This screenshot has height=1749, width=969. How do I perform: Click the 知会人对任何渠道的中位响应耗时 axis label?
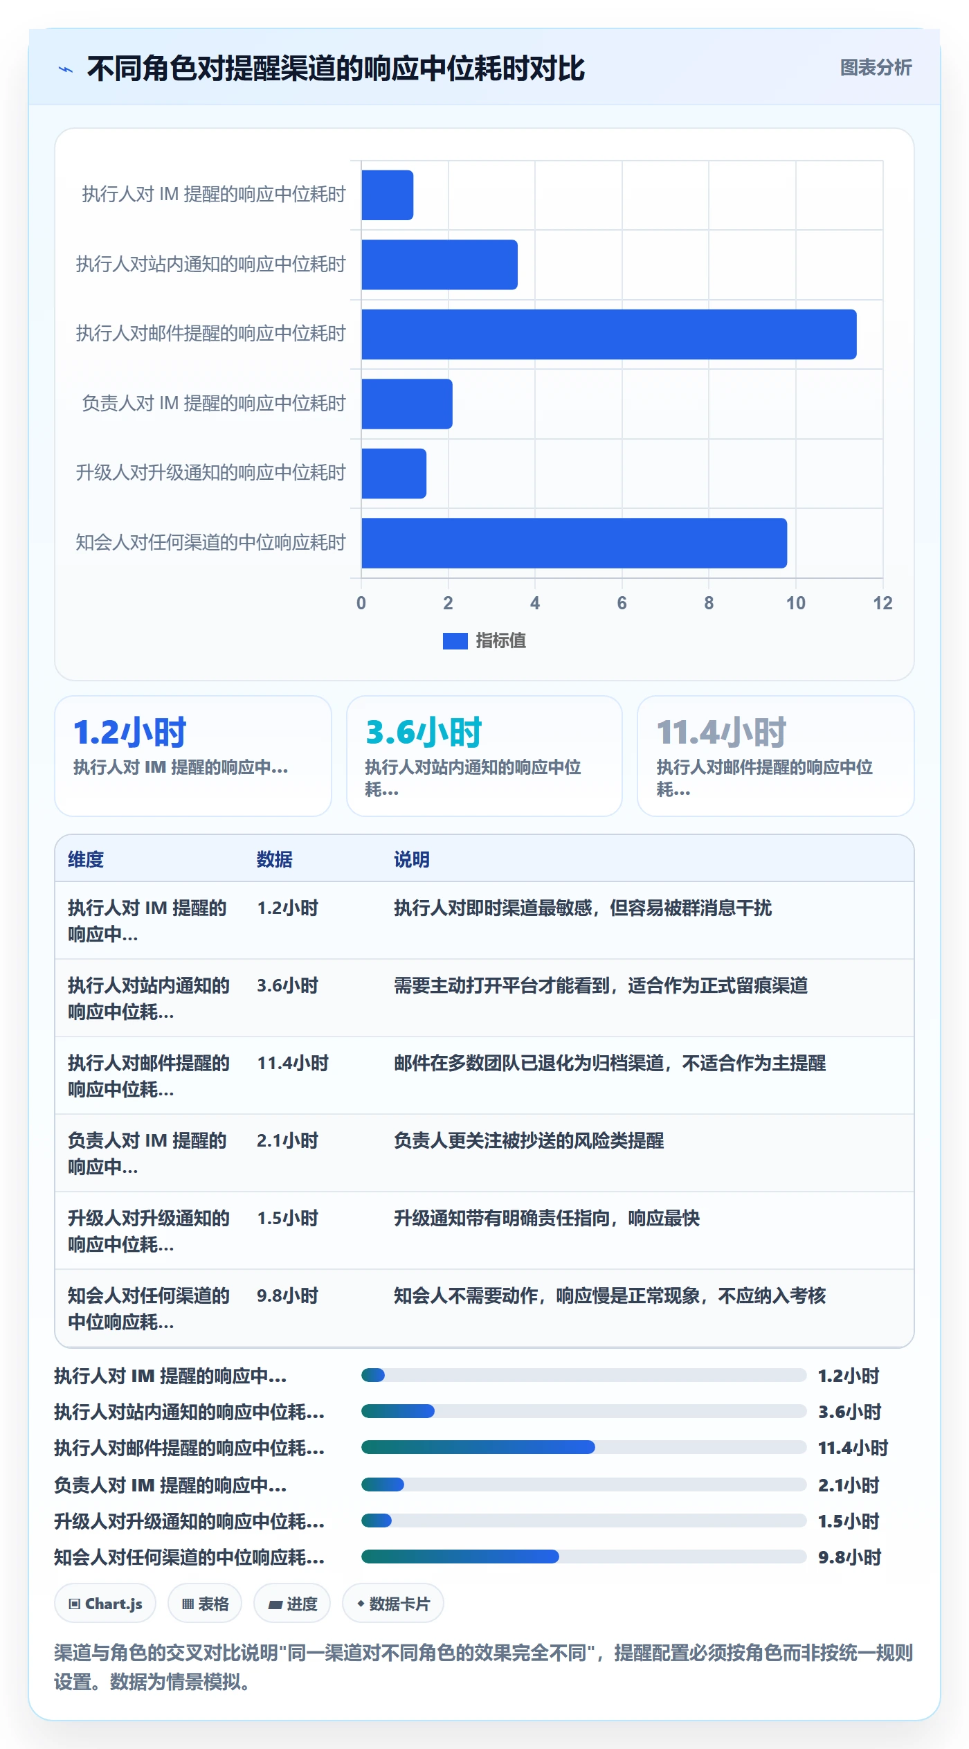tap(210, 543)
